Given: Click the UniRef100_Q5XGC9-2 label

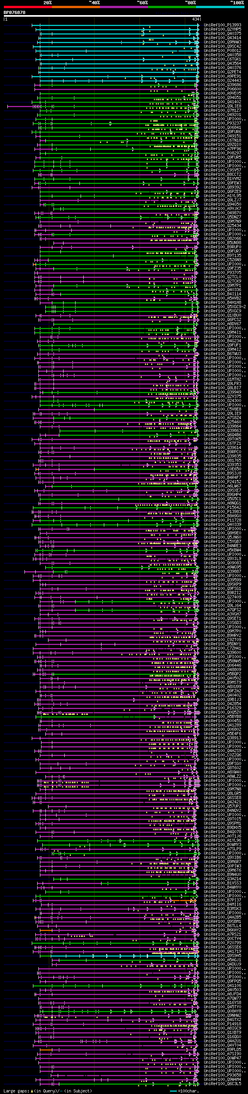Looking at the screenshot, I should point(225,307).
